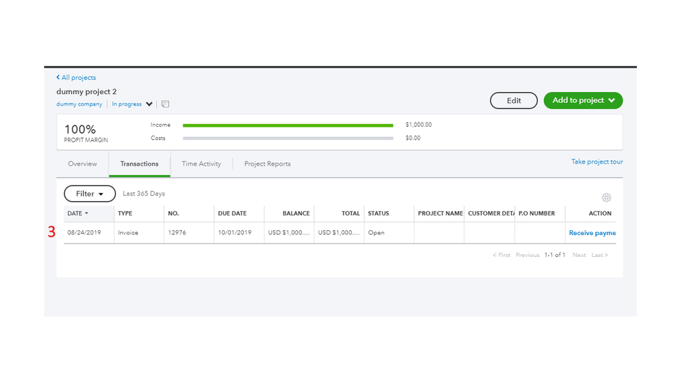Click the dummy project 2 title
The width and height of the screenshot is (681, 383).
(x=87, y=91)
